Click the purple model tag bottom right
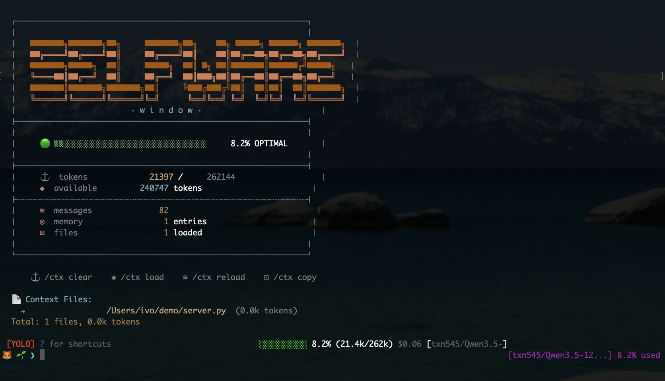 click(558, 355)
